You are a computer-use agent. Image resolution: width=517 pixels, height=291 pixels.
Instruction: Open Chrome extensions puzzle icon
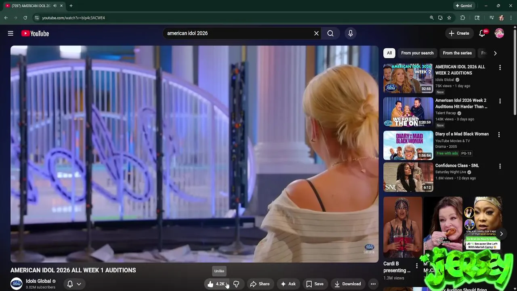(x=463, y=18)
